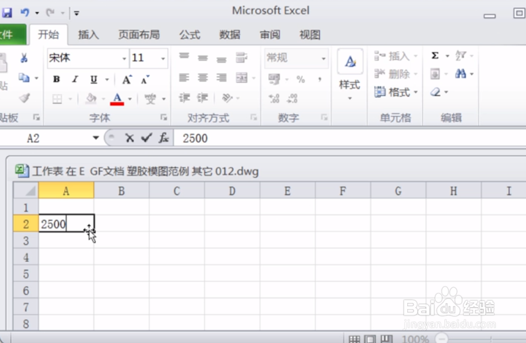The image size is (526, 343).
Task: Toggle Top Align vertical alignment
Action: pyautogui.click(x=184, y=57)
